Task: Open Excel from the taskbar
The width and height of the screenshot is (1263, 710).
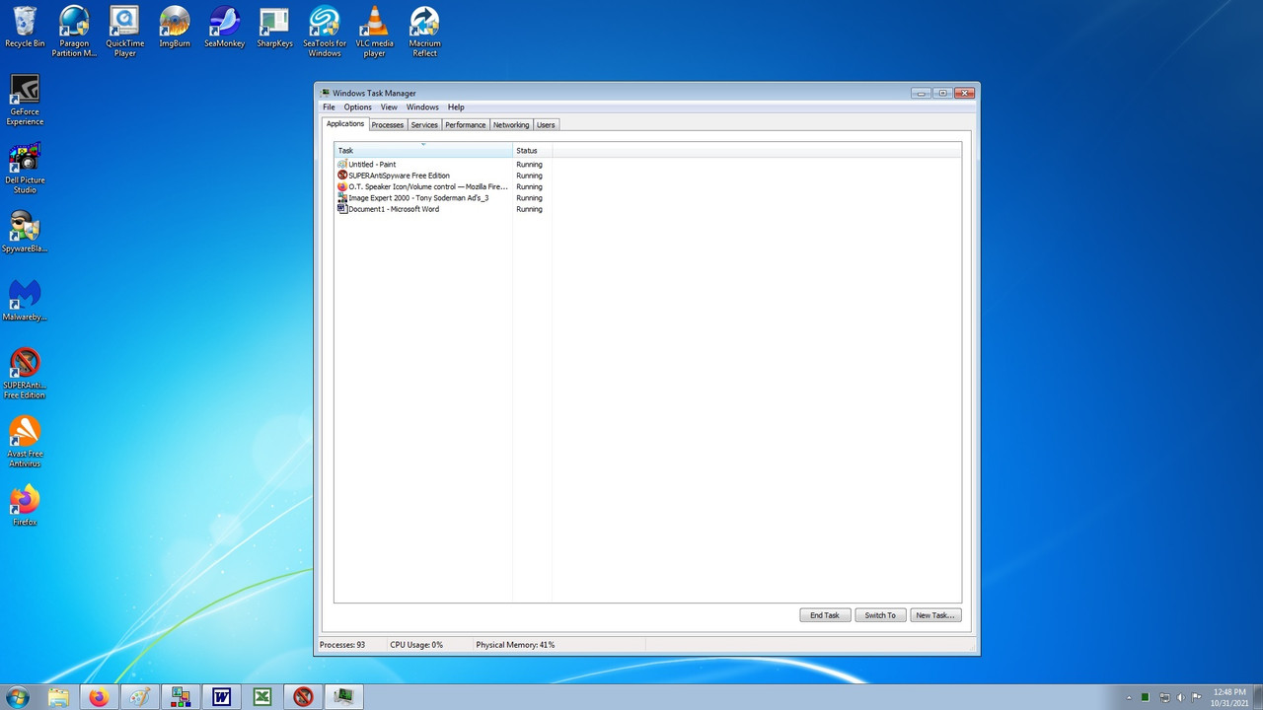Action: tap(262, 697)
